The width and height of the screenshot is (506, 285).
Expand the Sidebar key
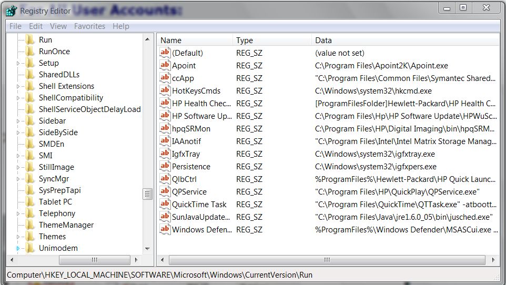18,121
